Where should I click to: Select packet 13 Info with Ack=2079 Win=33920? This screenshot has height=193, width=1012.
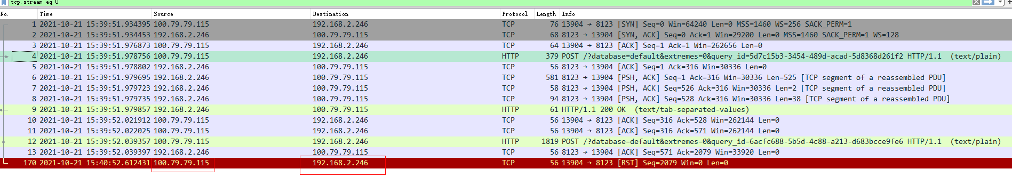(x=670, y=152)
